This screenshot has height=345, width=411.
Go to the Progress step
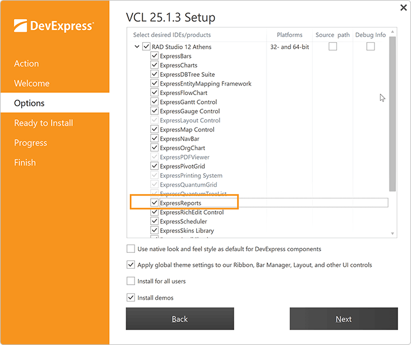pos(31,143)
